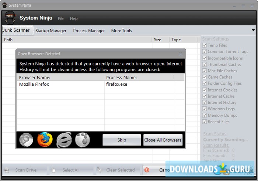258x181 pixels.
Task: Sort by Size column header
Action: tap(161, 40)
